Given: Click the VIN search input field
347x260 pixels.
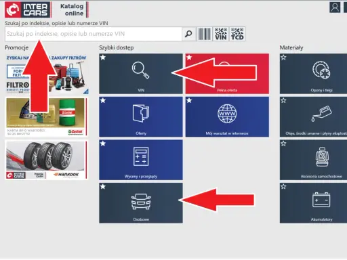Looking at the screenshot, I should (94, 34).
